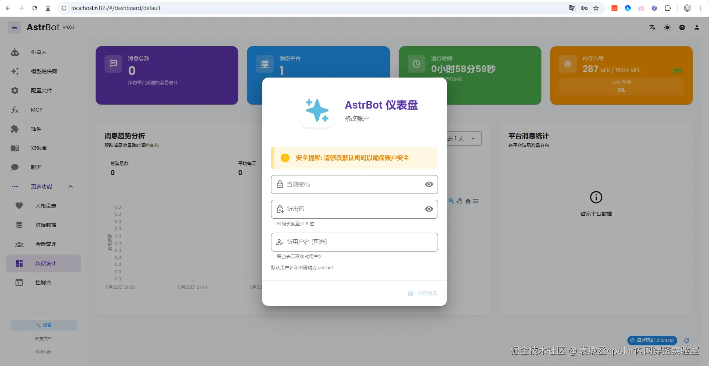Open the browser extensions puzzle icon
Image resolution: width=709 pixels, height=366 pixels.
click(668, 8)
